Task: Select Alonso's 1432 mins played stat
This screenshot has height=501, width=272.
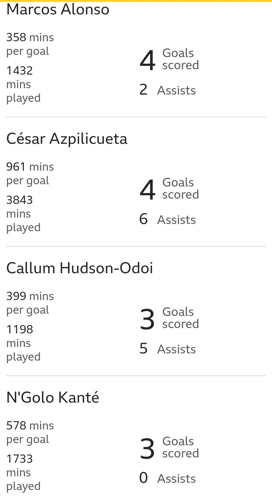Action: coord(23,84)
